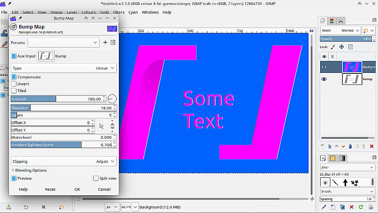Viewport: 378px width, 213px height.
Task: Click the Help button in Bump Map dialog
Action: click(x=24, y=189)
